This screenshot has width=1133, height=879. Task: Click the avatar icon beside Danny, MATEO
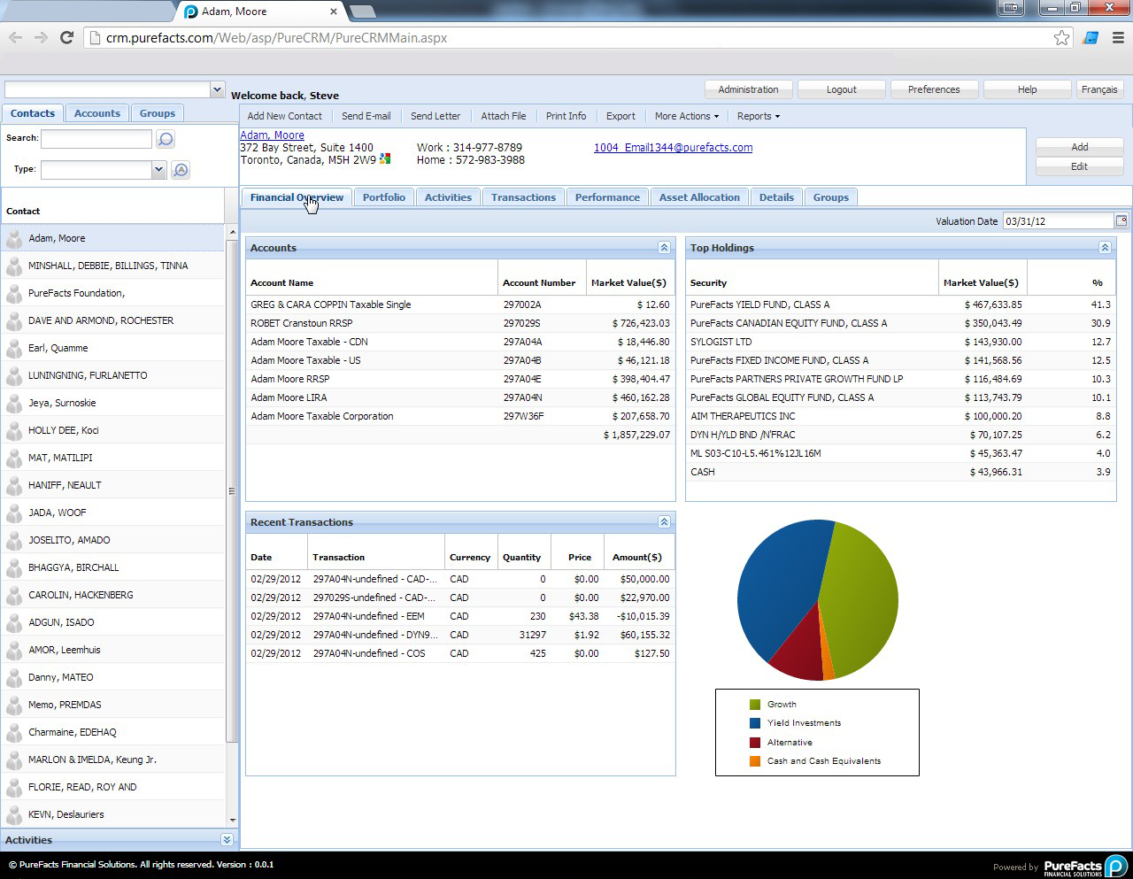(x=14, y=677)
